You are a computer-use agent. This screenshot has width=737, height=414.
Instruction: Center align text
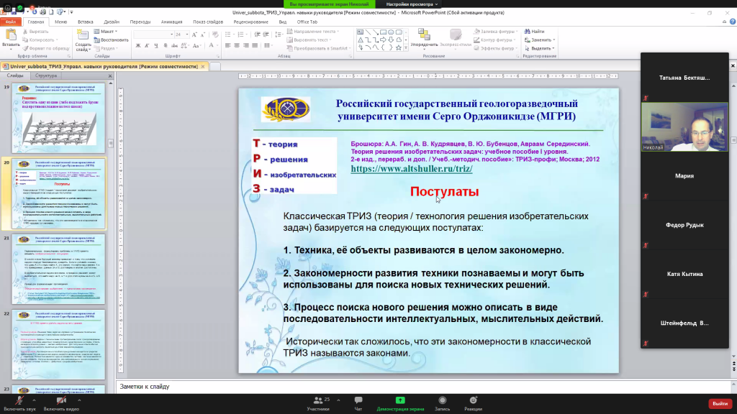click(x=236, y=45)
